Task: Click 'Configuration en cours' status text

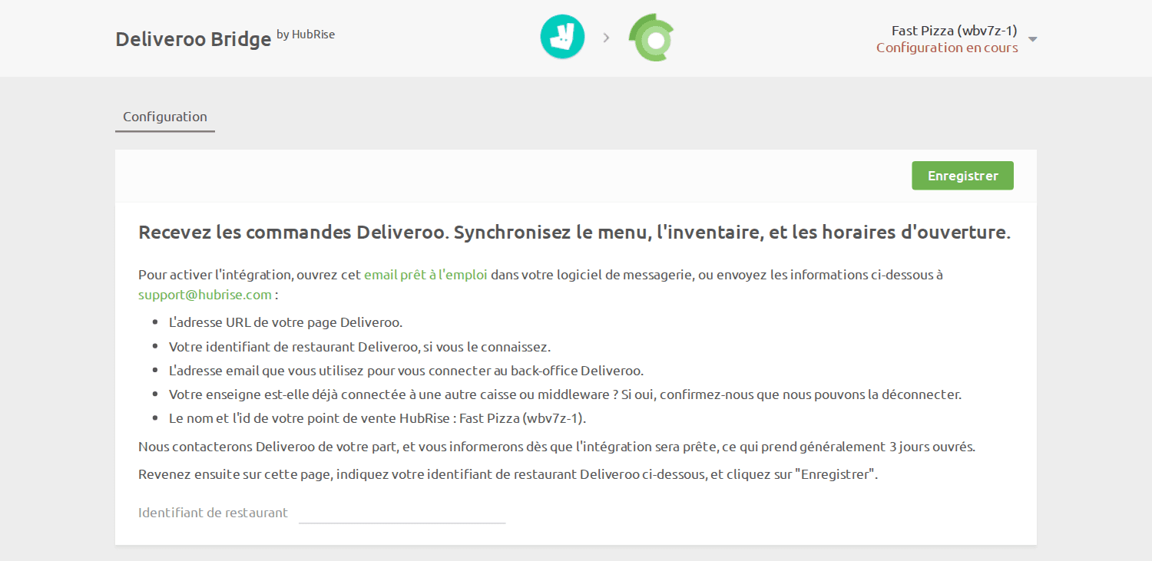Action: pyautogui.click(x=947, y=48)
